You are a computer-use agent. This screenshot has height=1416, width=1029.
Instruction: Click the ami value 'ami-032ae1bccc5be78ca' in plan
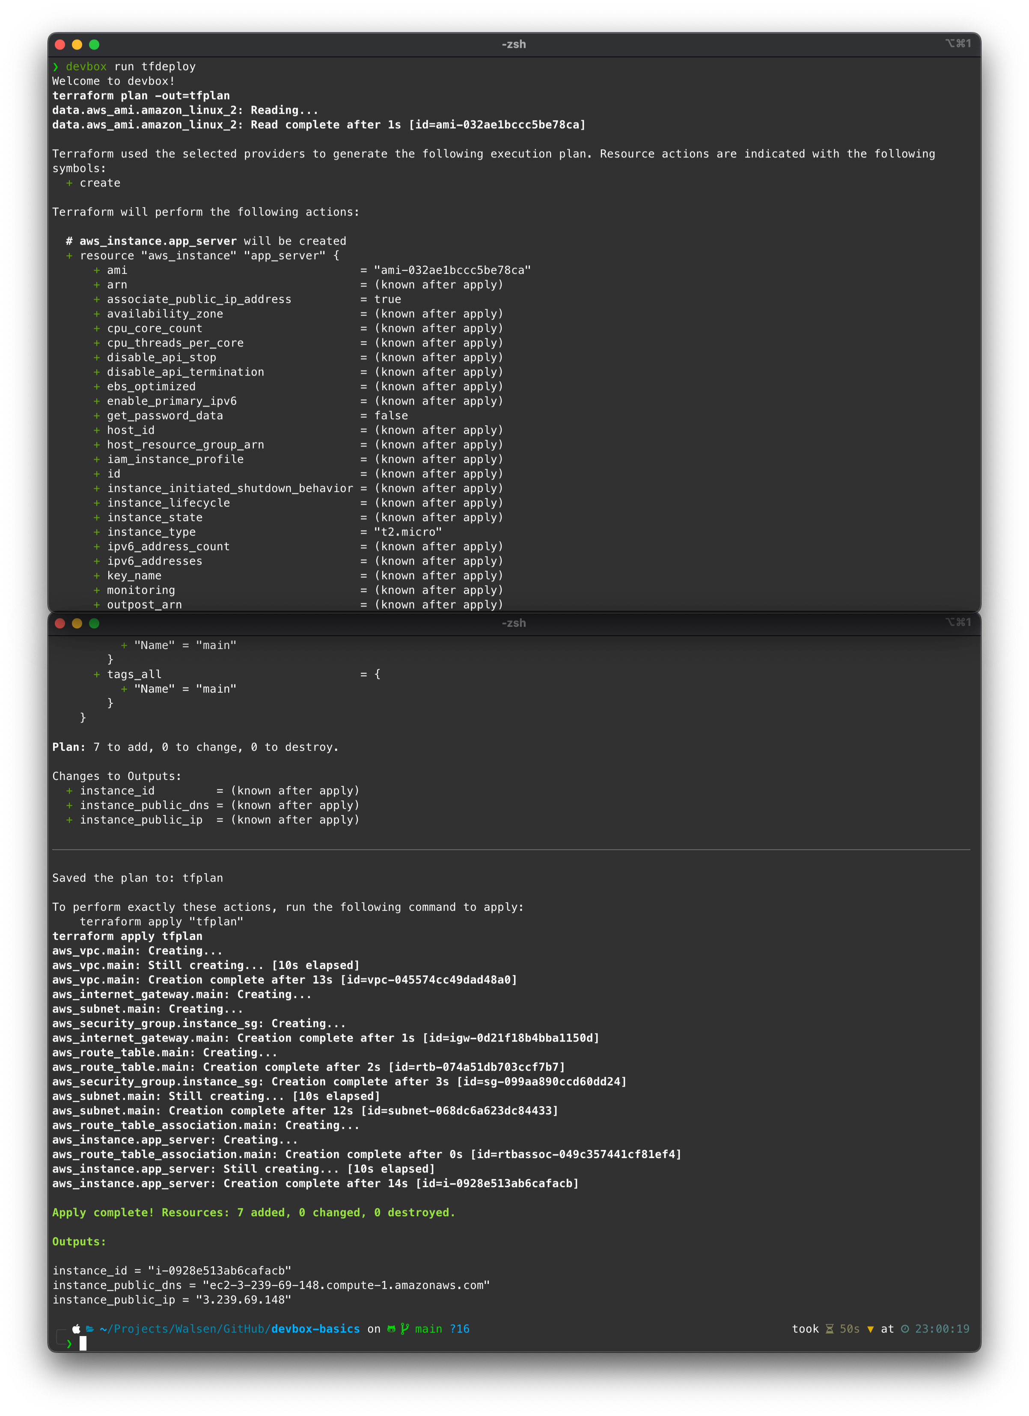click(x=452, y=270)
